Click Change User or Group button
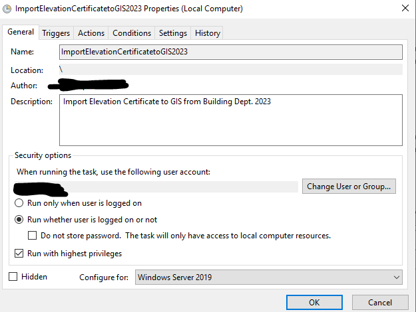This screenshot has height=312, width=416. (x=349, y=187)
